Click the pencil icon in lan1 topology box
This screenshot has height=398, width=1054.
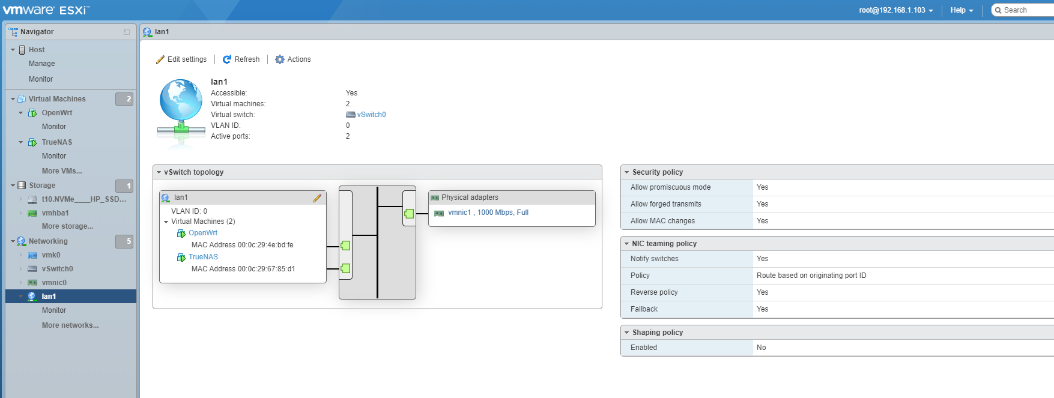coord(317,198)
